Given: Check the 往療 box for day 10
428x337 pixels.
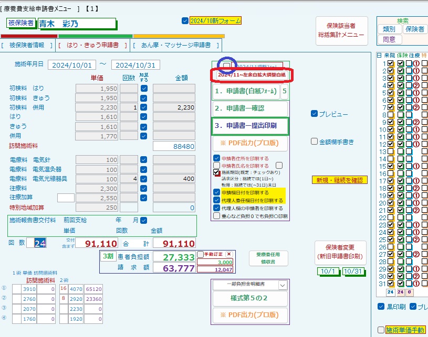Looking at the screenshot, I should tap(409, 129).
